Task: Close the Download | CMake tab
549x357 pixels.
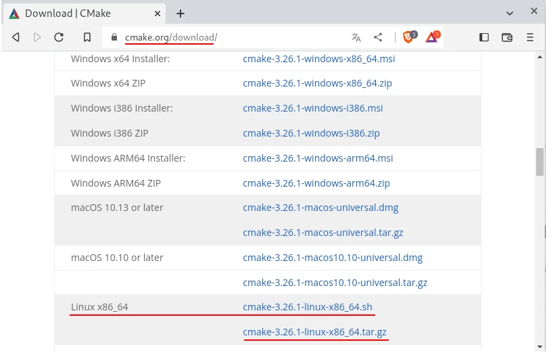Action: pos(158,14)
